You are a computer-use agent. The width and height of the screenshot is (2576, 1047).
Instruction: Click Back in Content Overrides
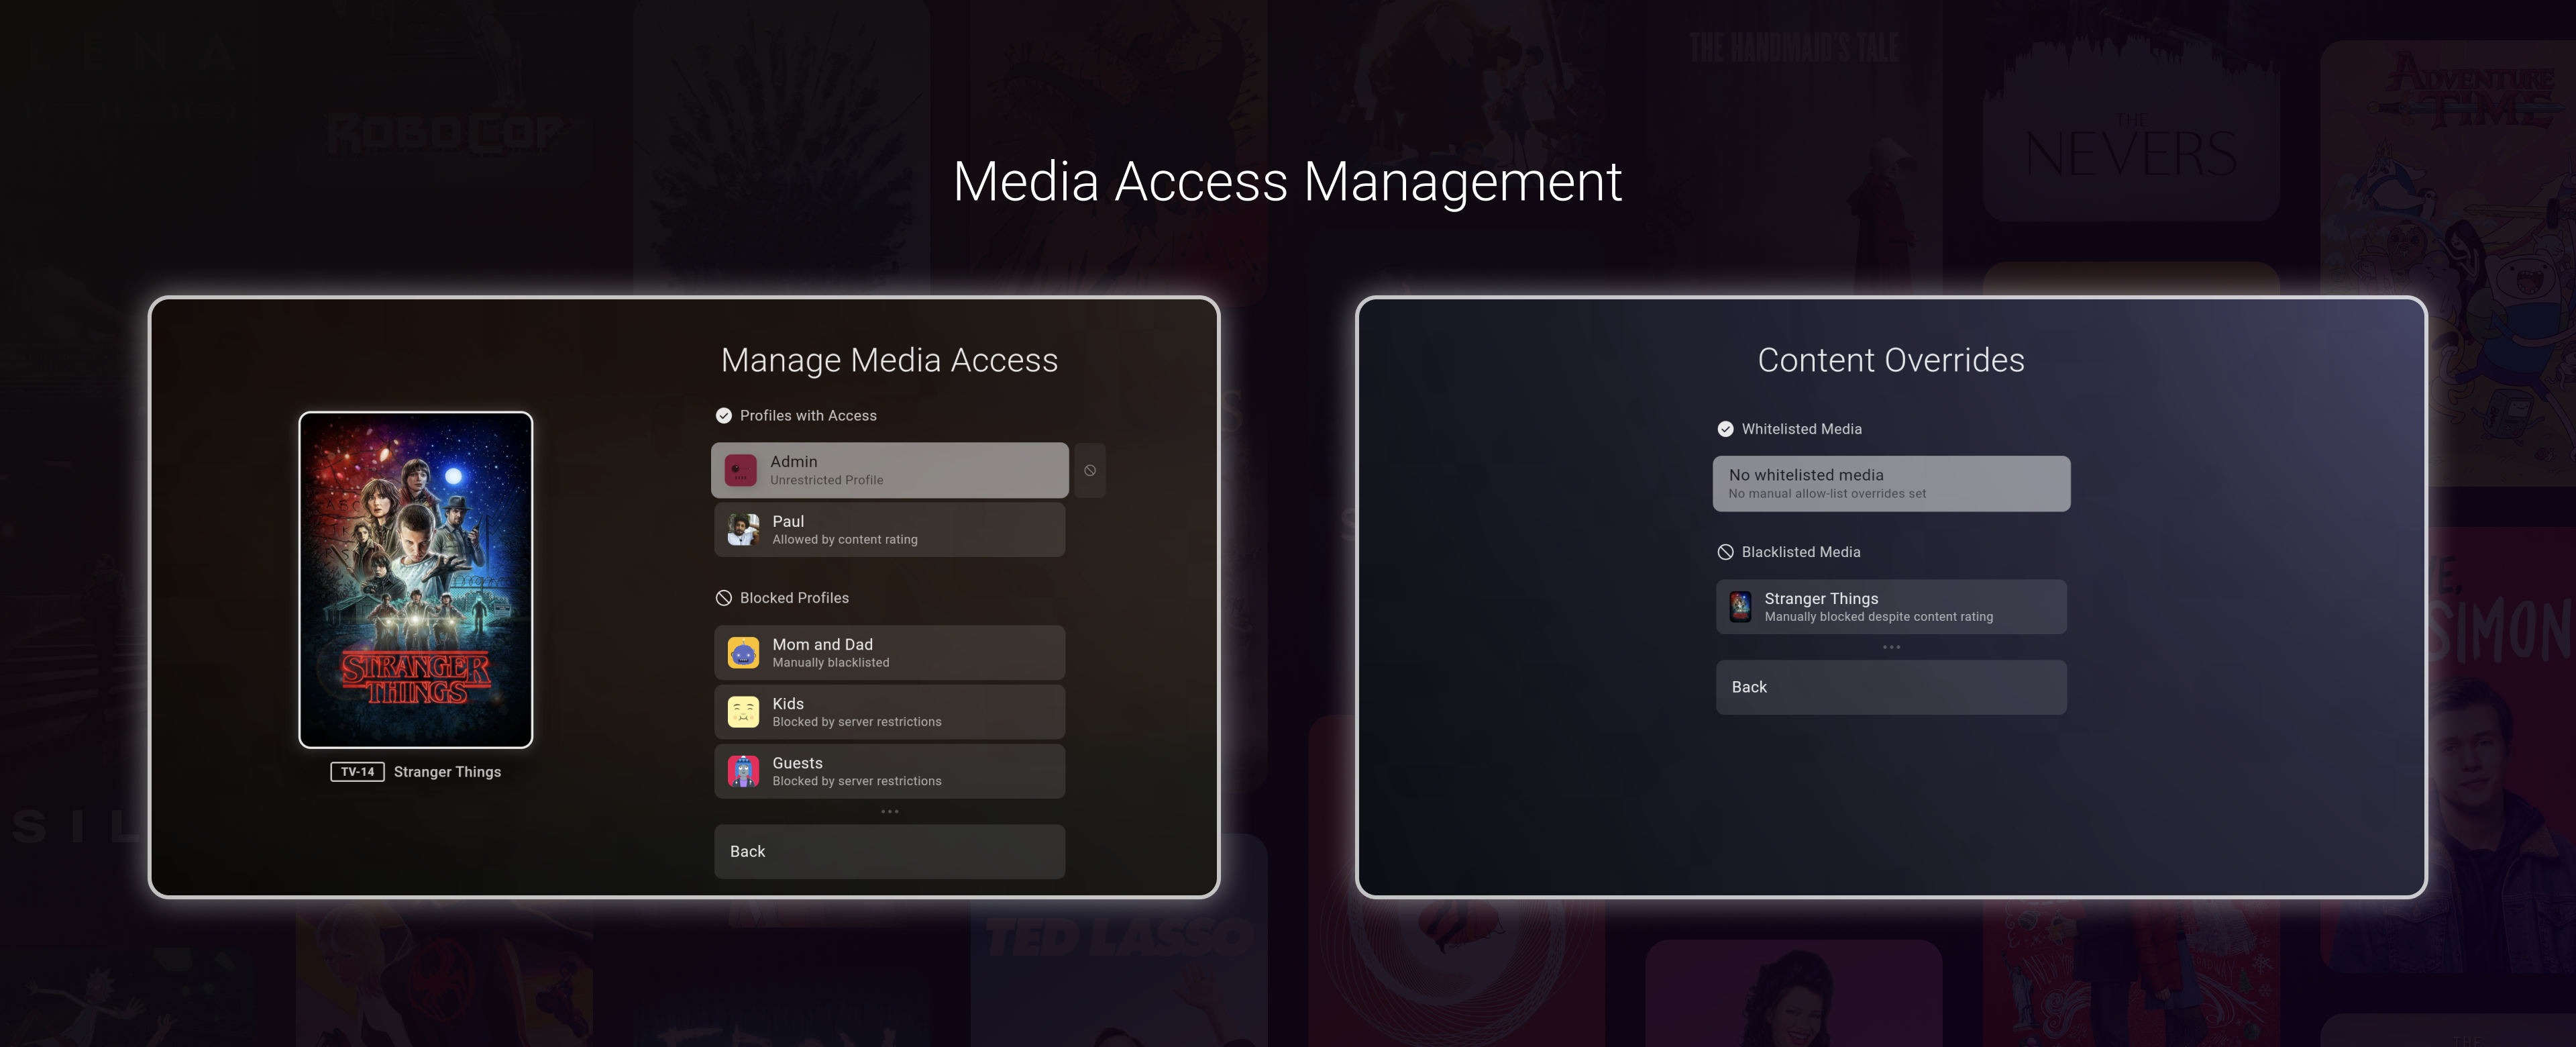pos(1891,687)
